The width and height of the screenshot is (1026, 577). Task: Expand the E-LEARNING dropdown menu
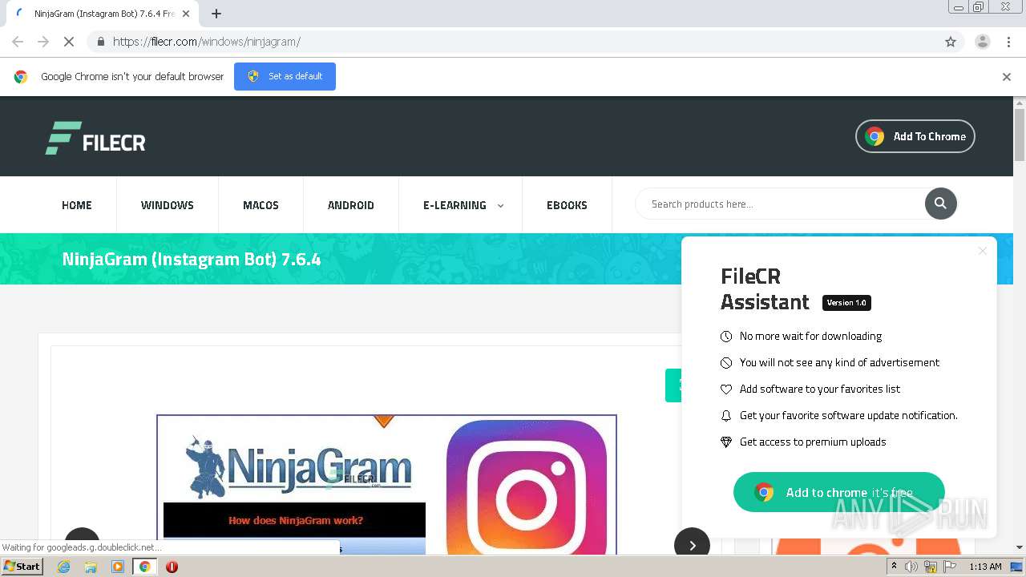click(x=463, y=205)
